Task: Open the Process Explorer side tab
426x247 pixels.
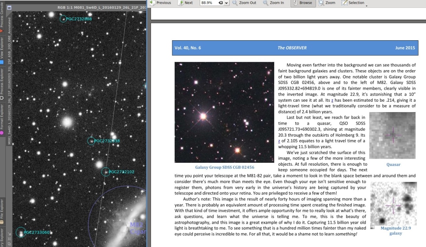Action: click(x=2, y=84)
